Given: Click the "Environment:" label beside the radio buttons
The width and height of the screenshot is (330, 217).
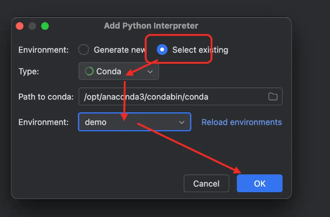Looking at the screenshot, I should click(x=43, y=50).
